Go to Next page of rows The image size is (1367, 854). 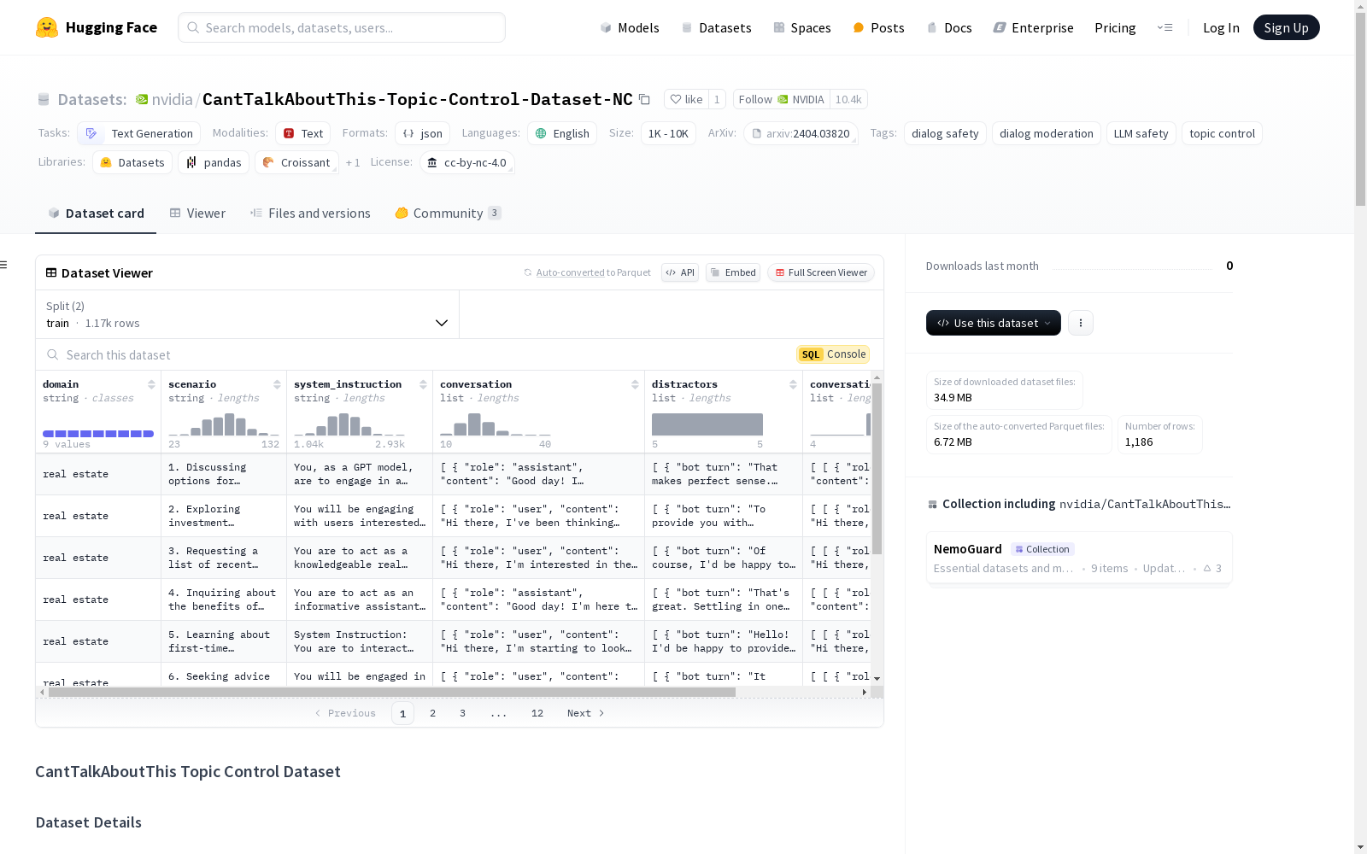coord(585,713)
